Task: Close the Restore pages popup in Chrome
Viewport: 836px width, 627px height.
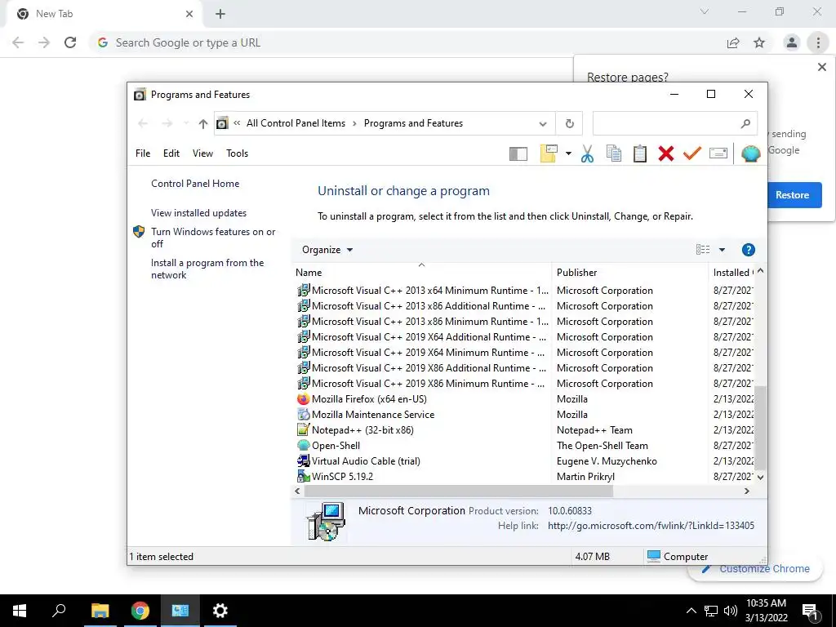Action: (821, 67)
